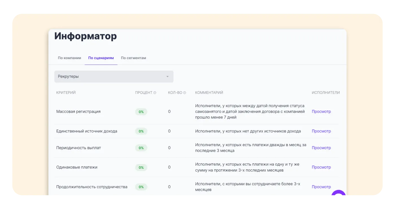Switch to the По компании tab
The height and width of the screenshot is (211, 395).
coord(69,58)
